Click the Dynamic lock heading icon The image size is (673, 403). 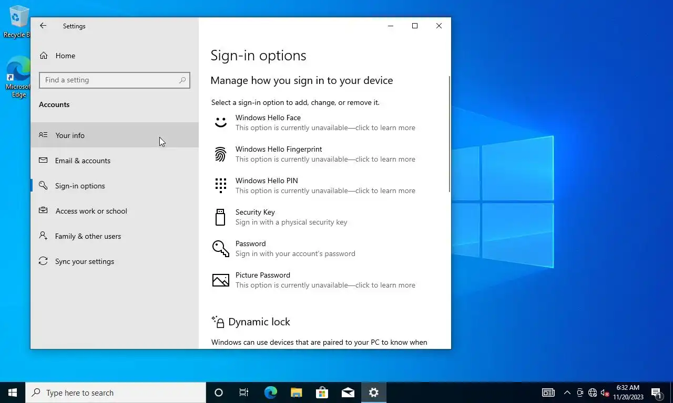[x=218, y=322]
